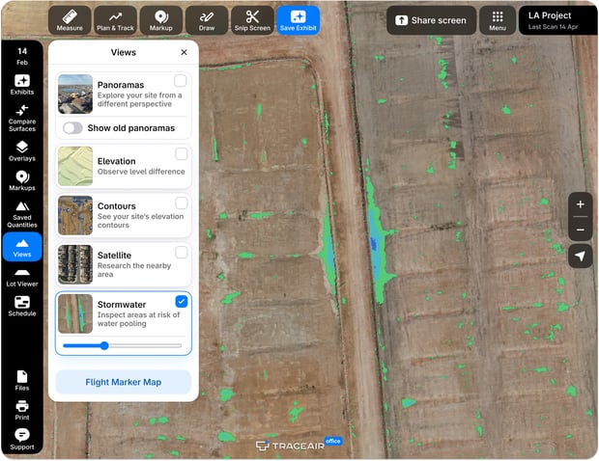Open Compare Surfaces in sidebar
This screenshot has height=461, width=599.
point(22,118)
